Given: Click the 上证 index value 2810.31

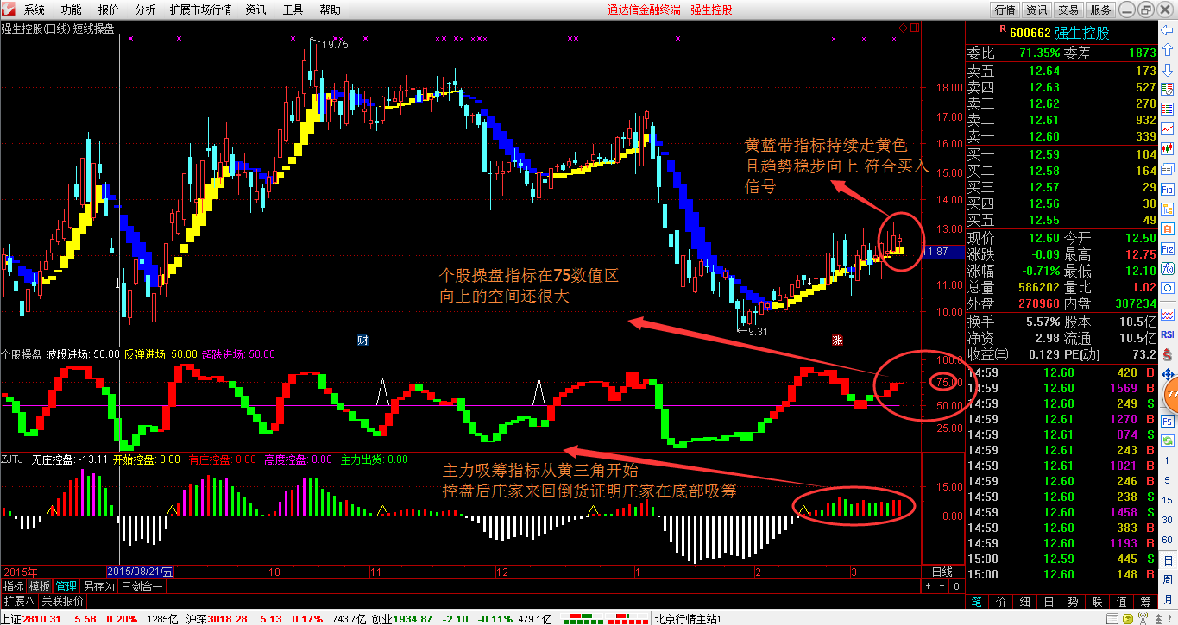Looking at the screenshot, I should pyautogui.click(x=41, y=618).
